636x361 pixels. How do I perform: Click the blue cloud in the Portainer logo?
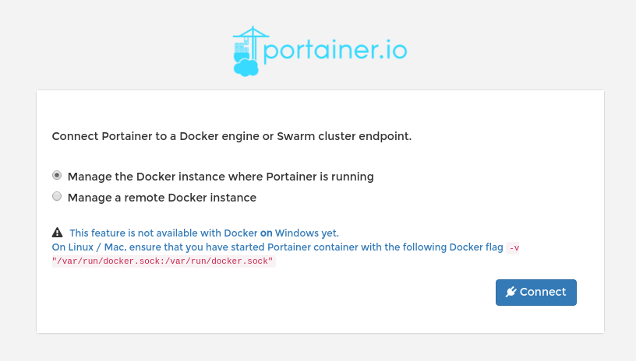click(246, 67)
